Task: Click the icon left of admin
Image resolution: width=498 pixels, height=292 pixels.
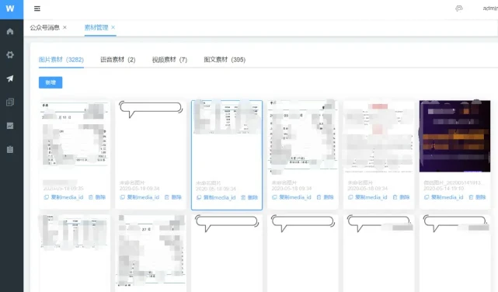Action: click(x=459, y=9)
